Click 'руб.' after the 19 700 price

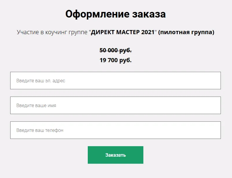coord(126,60)
